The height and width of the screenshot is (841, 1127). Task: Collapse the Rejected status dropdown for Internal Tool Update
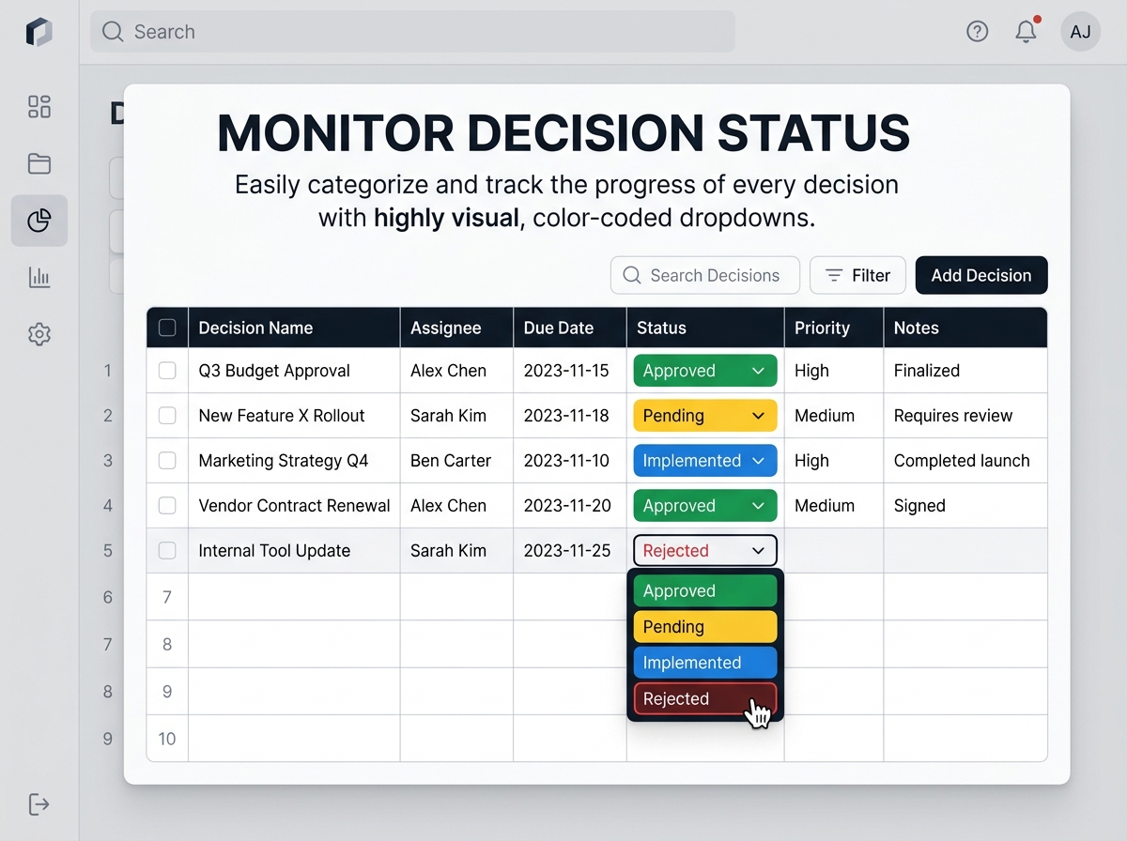[704, 551]
